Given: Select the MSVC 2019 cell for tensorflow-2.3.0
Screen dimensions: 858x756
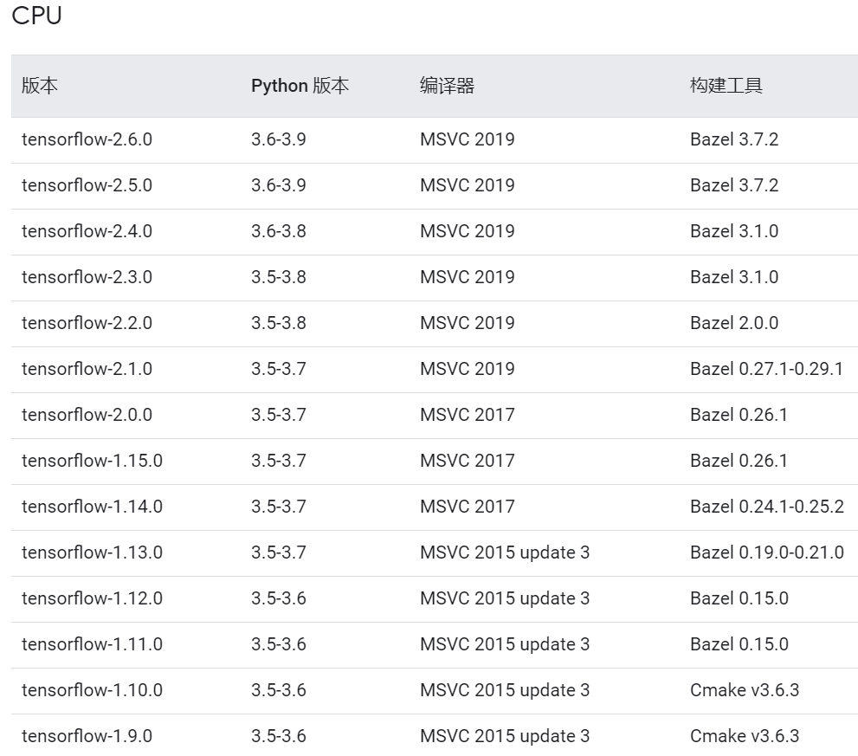Looking at the screenshot, I should [x=467, y=277].
